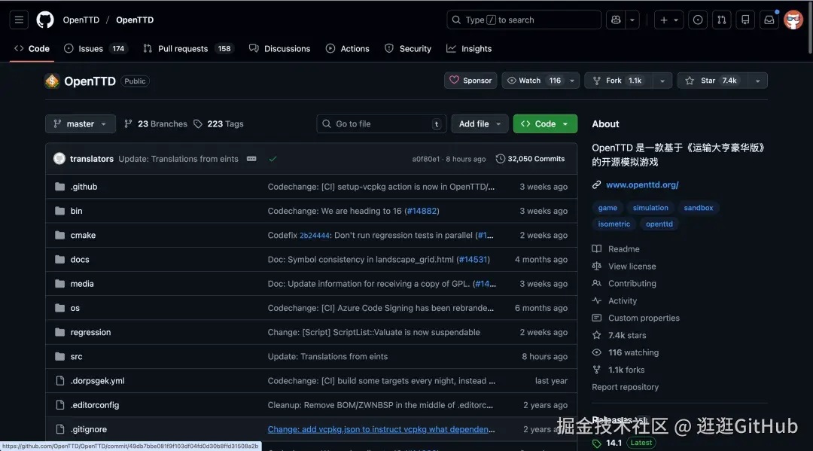Click the Type / to search box
Screen dimensions: 813x451
(524, 20)
